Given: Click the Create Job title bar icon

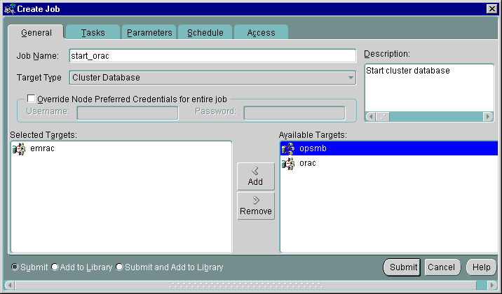Looking at the screenshot, I should (x=9, y=8).
